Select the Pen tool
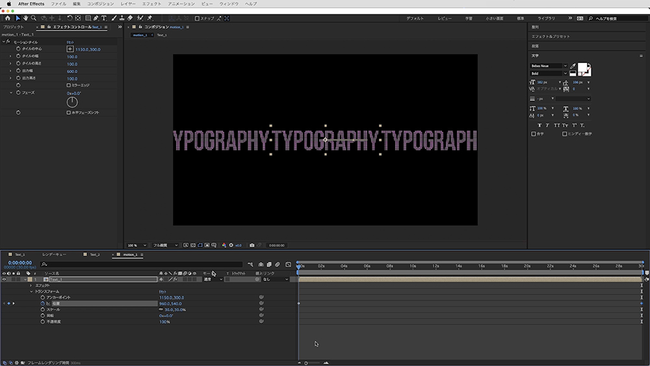The width and height of the screenshot is (650, 366). pyautogui.click(x=96, y=18)
